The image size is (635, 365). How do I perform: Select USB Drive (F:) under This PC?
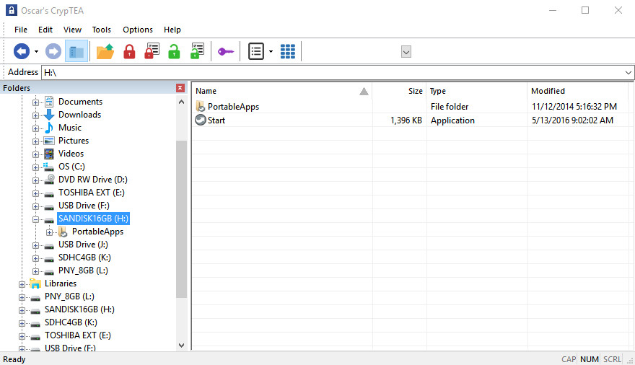coord(84,205)
